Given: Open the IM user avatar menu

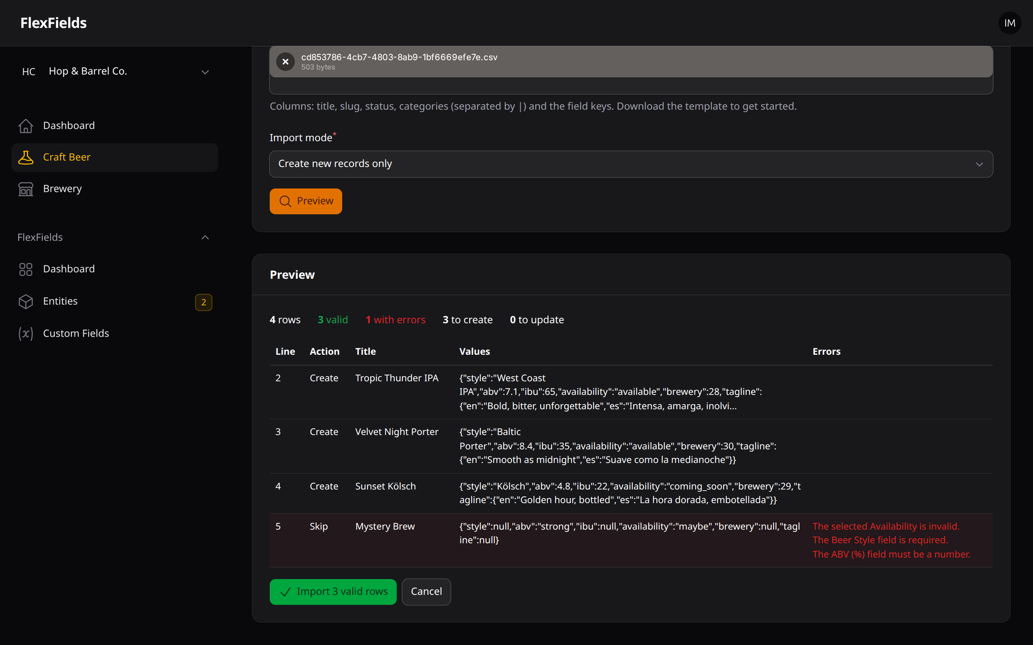Looking at the screenshot, I should tap(1009, 23).
